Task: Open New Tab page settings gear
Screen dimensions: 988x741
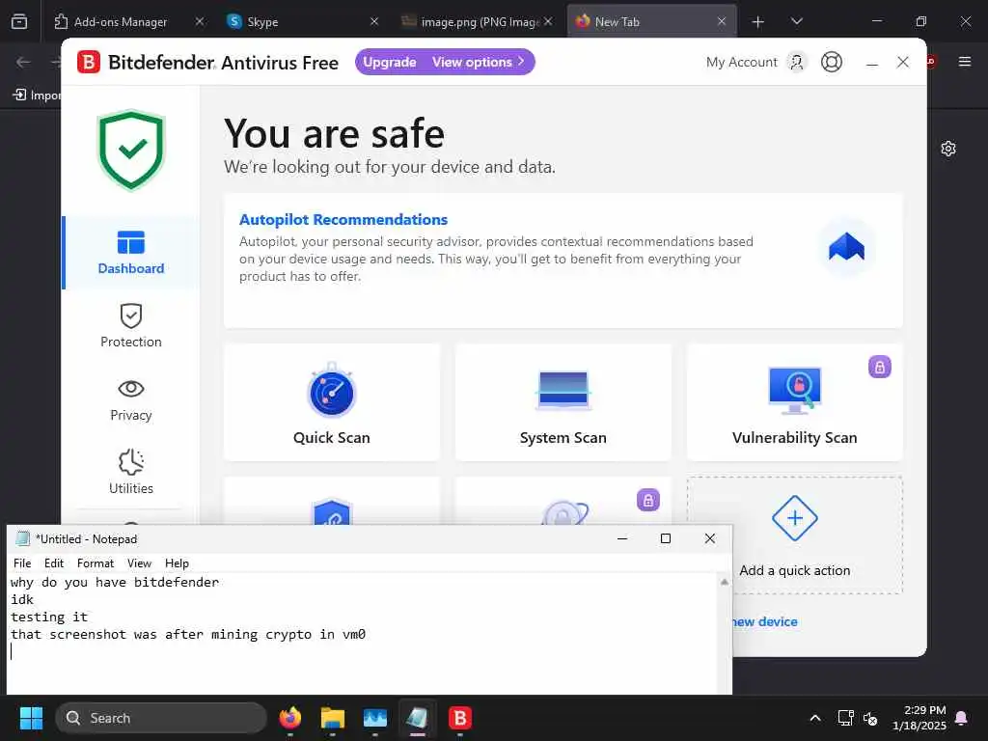Action: pyautogui.click(x=947, y=149)
